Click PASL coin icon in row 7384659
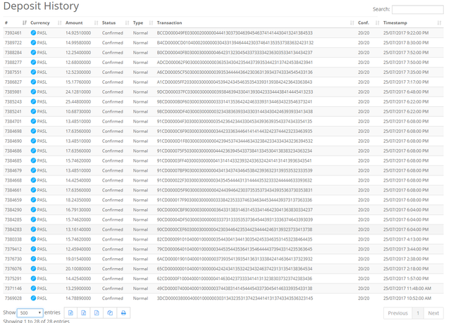This screenshot has height=323, width=451. (x=33, y=200)
